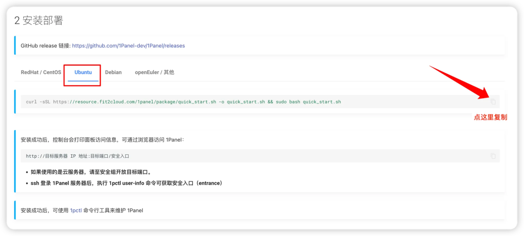Screen dimensions: 524x236
Task: Select the Ubuntu tab
Action: (x=83, y=72)
